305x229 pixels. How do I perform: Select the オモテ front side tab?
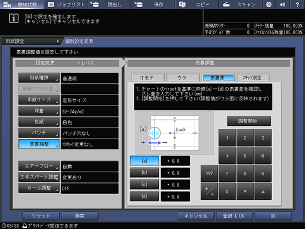(147, 77)
